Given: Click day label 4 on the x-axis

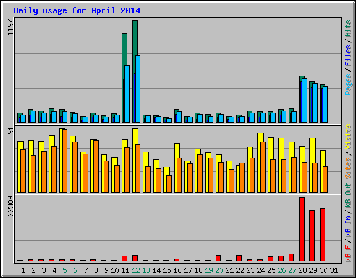Looking at the screenshot, I should (x=54, y=270).
